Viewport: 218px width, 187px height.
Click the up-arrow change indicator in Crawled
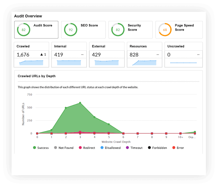coord(42,55)
